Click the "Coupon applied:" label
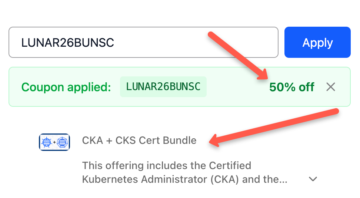The image size is (360, 198). tap(66, 87)
